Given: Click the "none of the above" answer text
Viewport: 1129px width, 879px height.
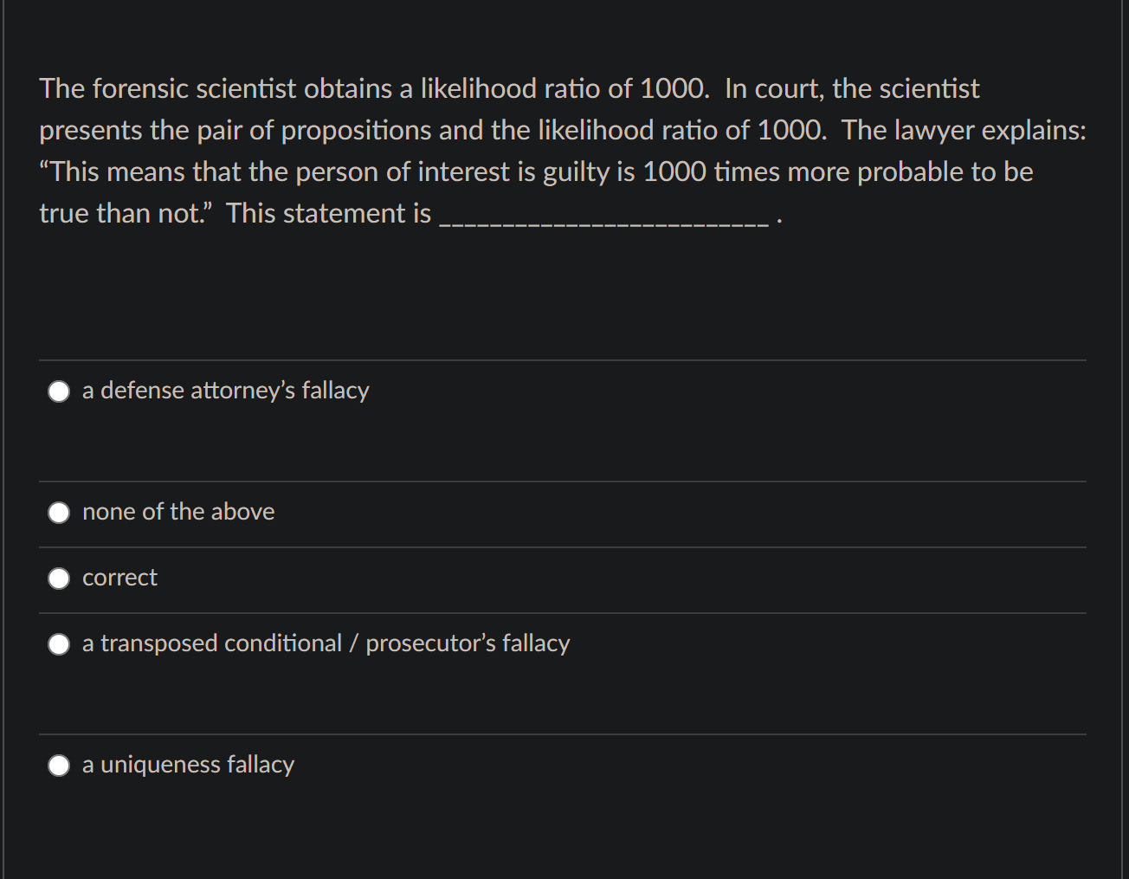Looking at the screenshot, I should tap(177, 512).
